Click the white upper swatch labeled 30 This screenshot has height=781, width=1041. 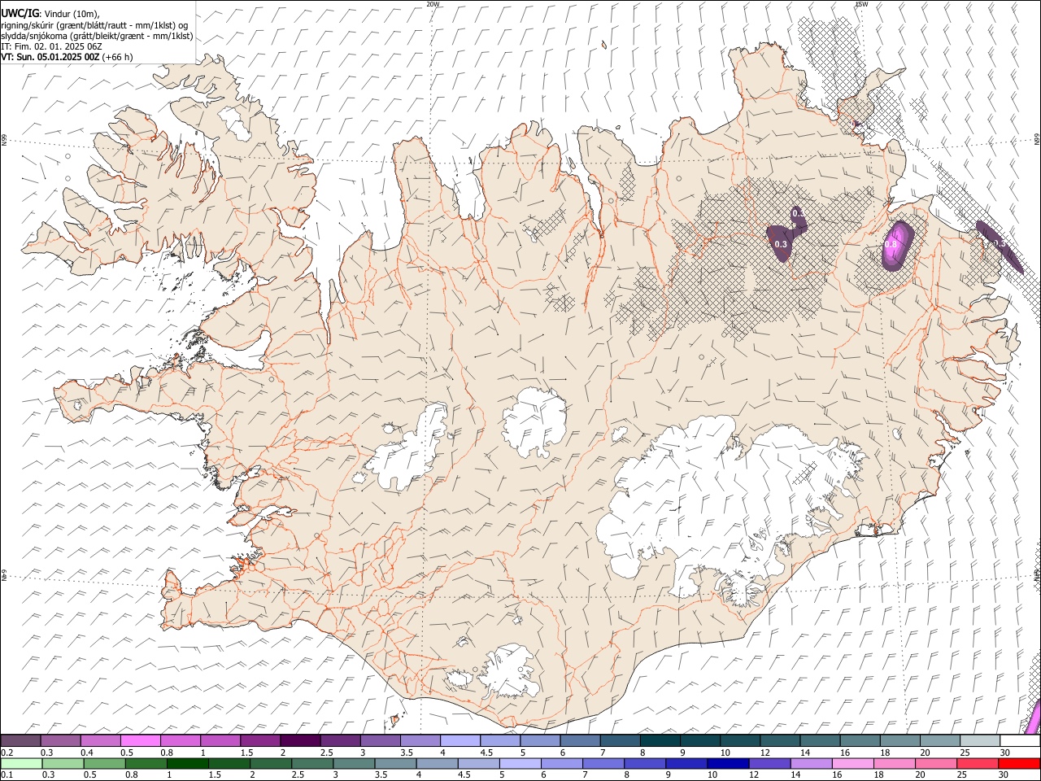pos(1020,741)
